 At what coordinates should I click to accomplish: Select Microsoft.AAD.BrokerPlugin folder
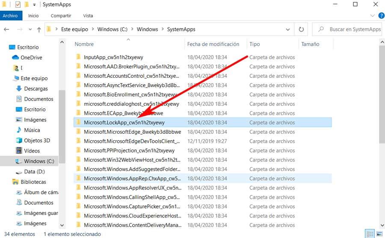203,67
